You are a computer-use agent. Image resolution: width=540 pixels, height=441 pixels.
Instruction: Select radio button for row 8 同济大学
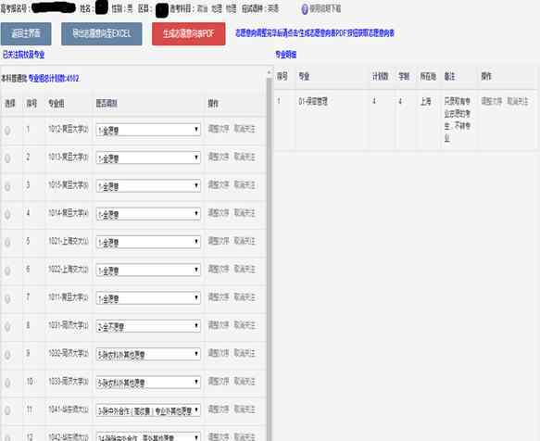7,327
